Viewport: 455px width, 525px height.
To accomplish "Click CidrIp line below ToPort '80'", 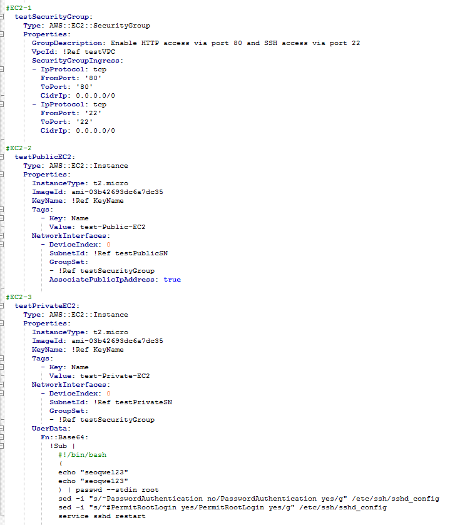I will [x=78, y=96].
